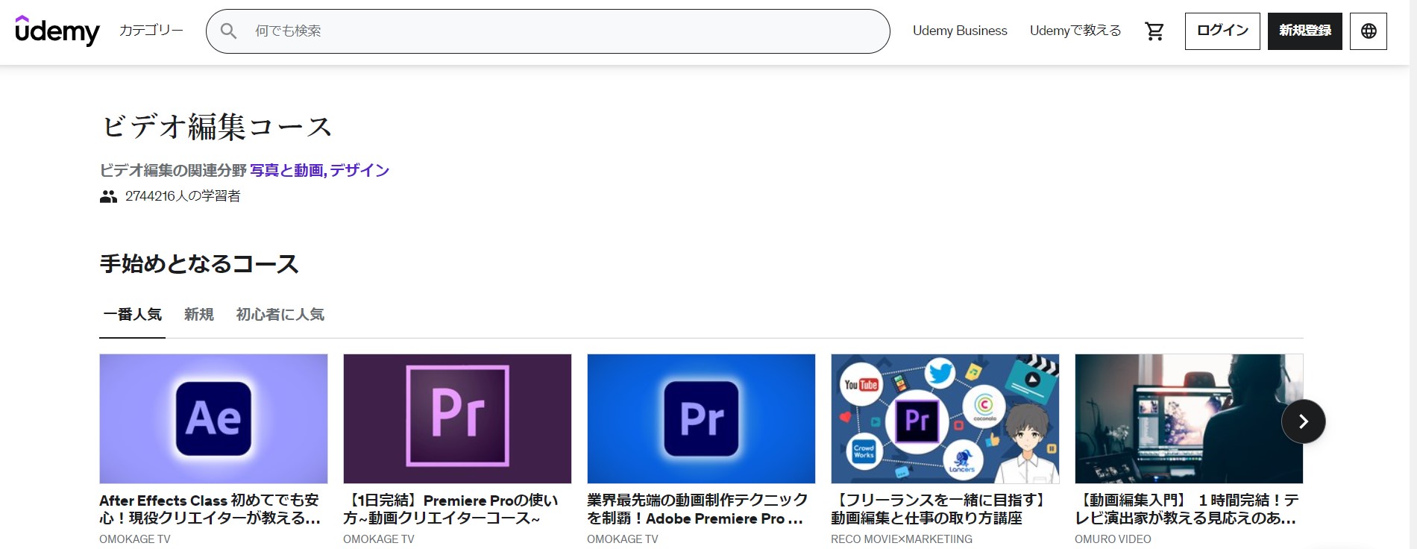
Task: Click the OMURO VIDEO instructor name
Action: 1113,539
